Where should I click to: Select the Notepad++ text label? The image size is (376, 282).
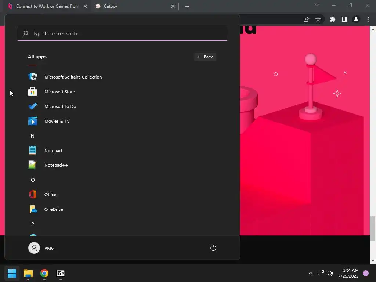(x=56, y=165)
